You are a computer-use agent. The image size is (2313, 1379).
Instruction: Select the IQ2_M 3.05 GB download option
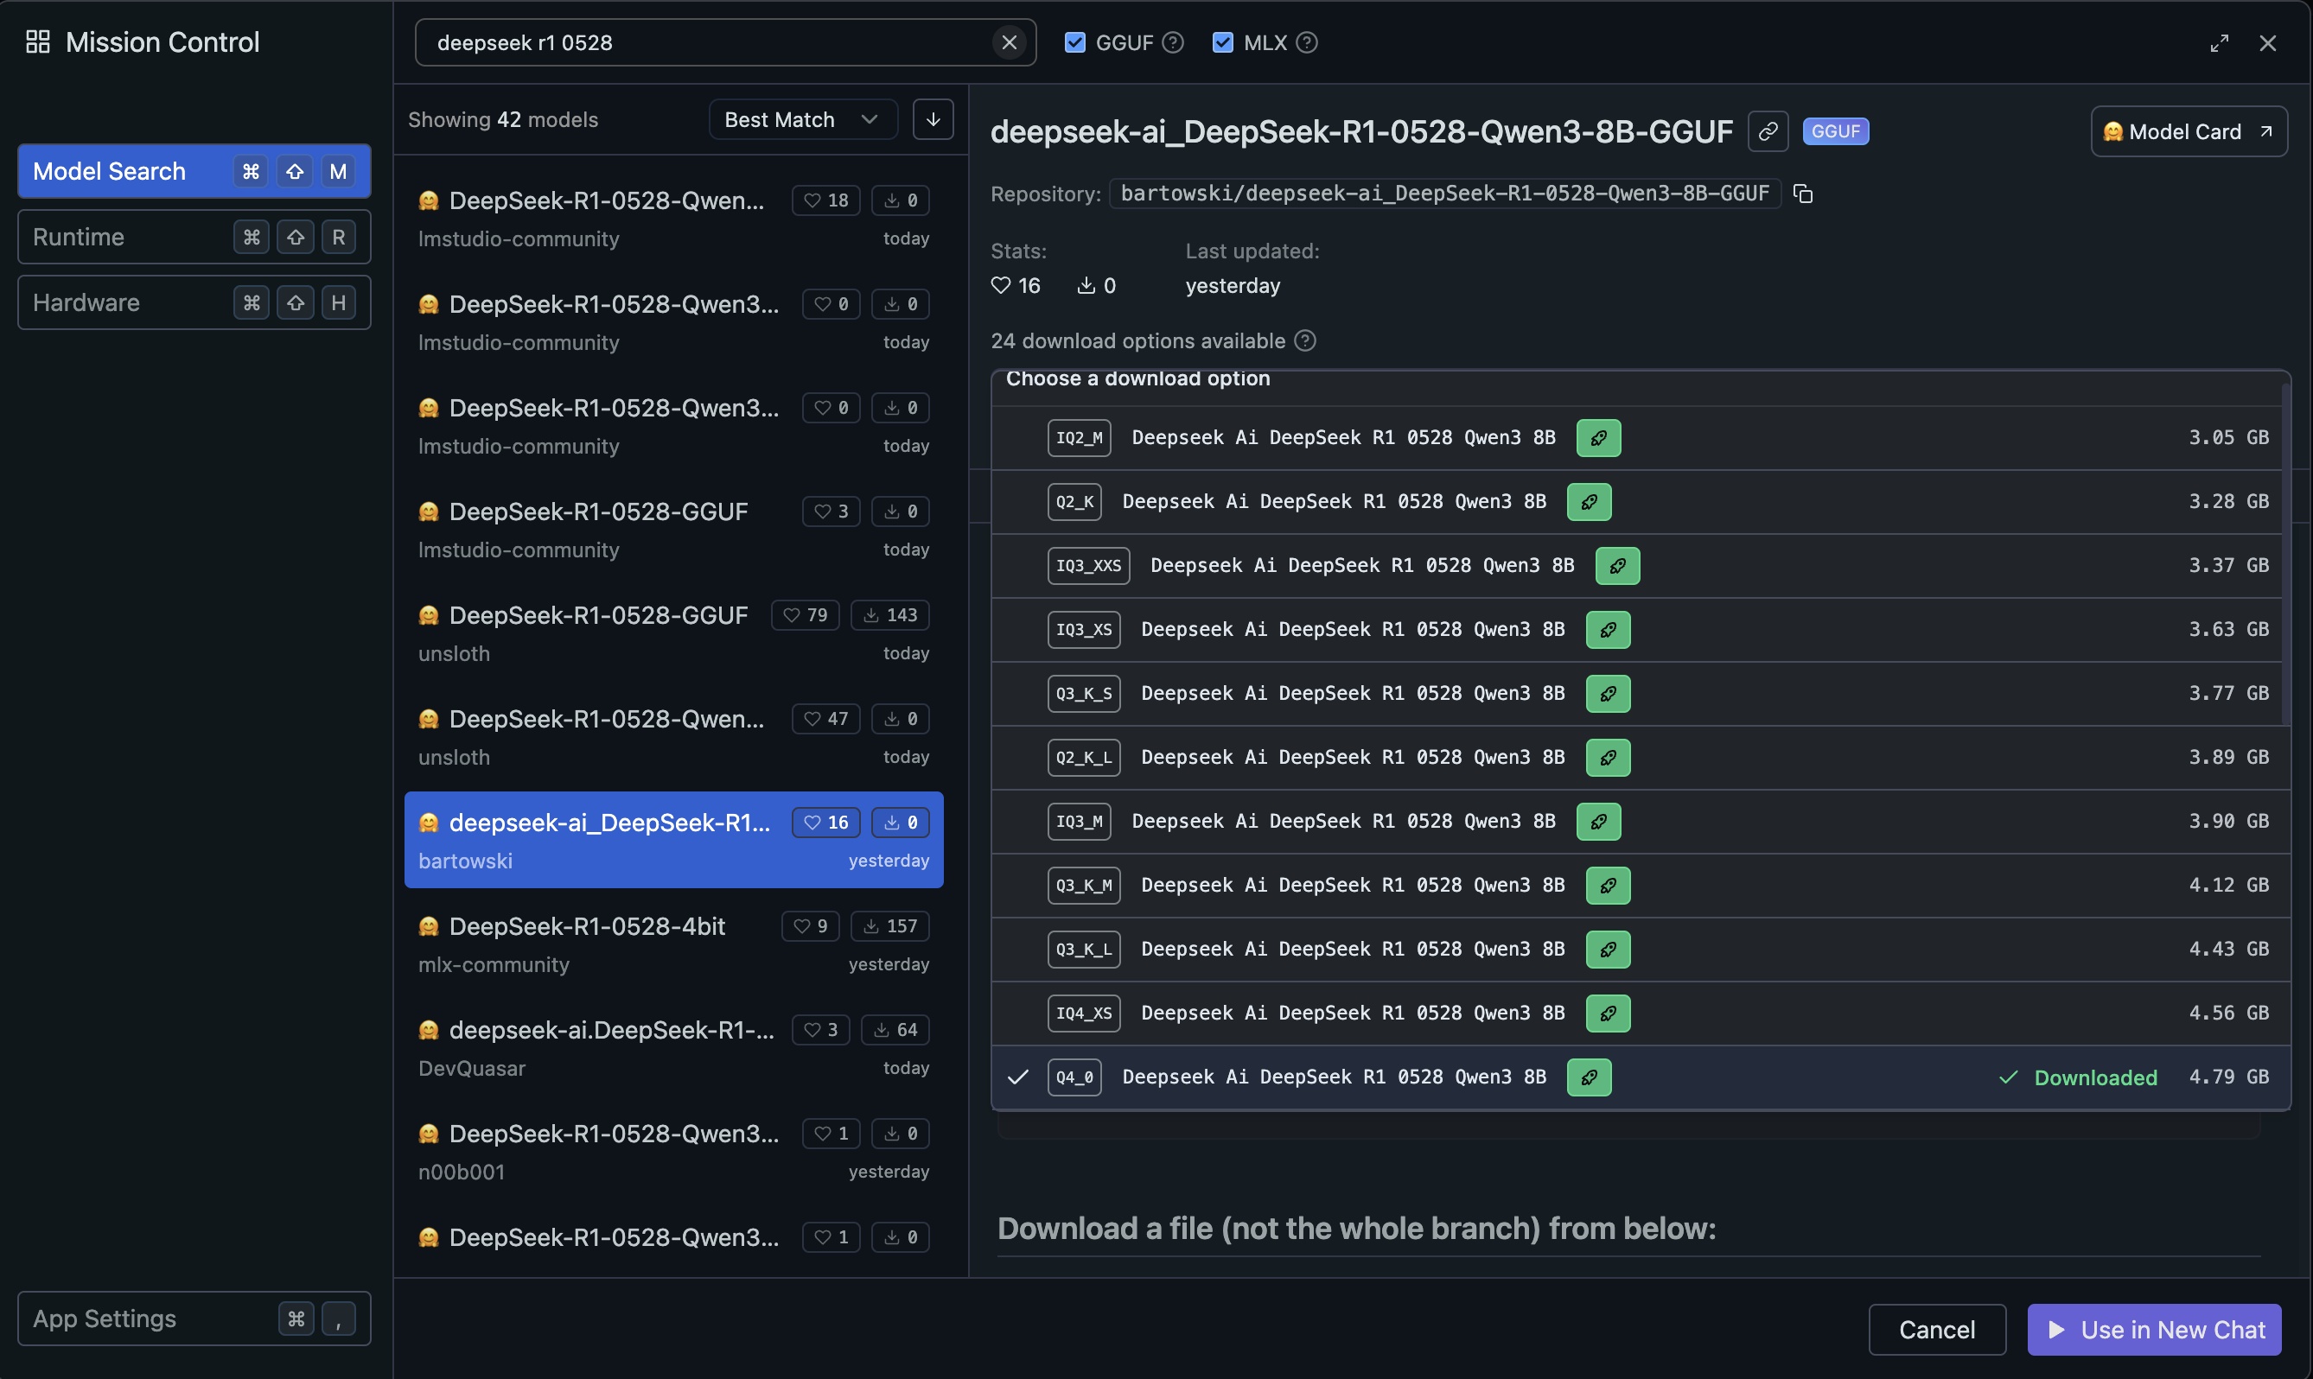(1640, 438)
